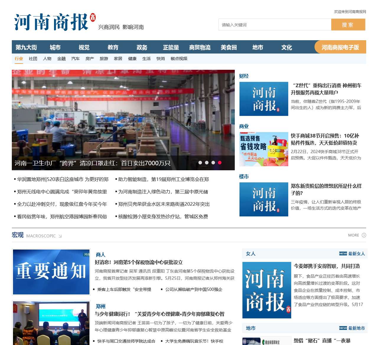The height and width of the screenshot is (345, 378).
Task: Go to the 正能量 section
Action: point(171,47)
